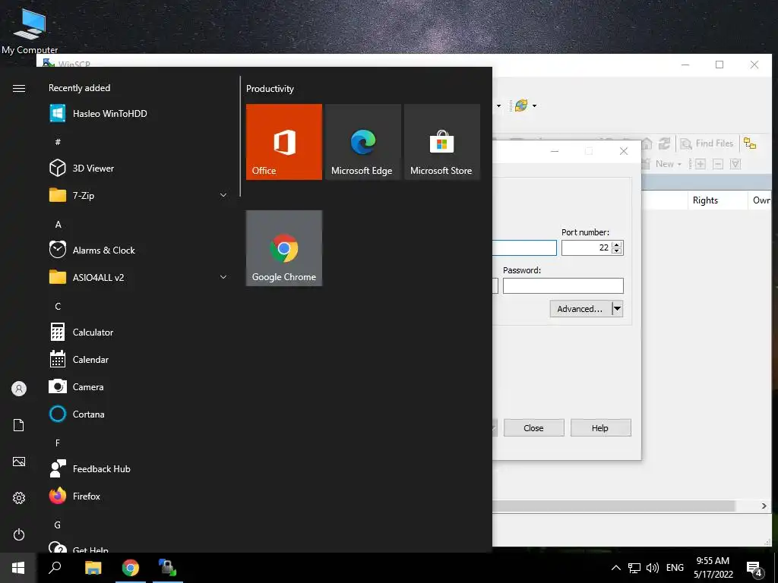Viewport: 778px width, 583px height.
Task: Open the Microsoft Store tile
Action: [x=442, y=142]
